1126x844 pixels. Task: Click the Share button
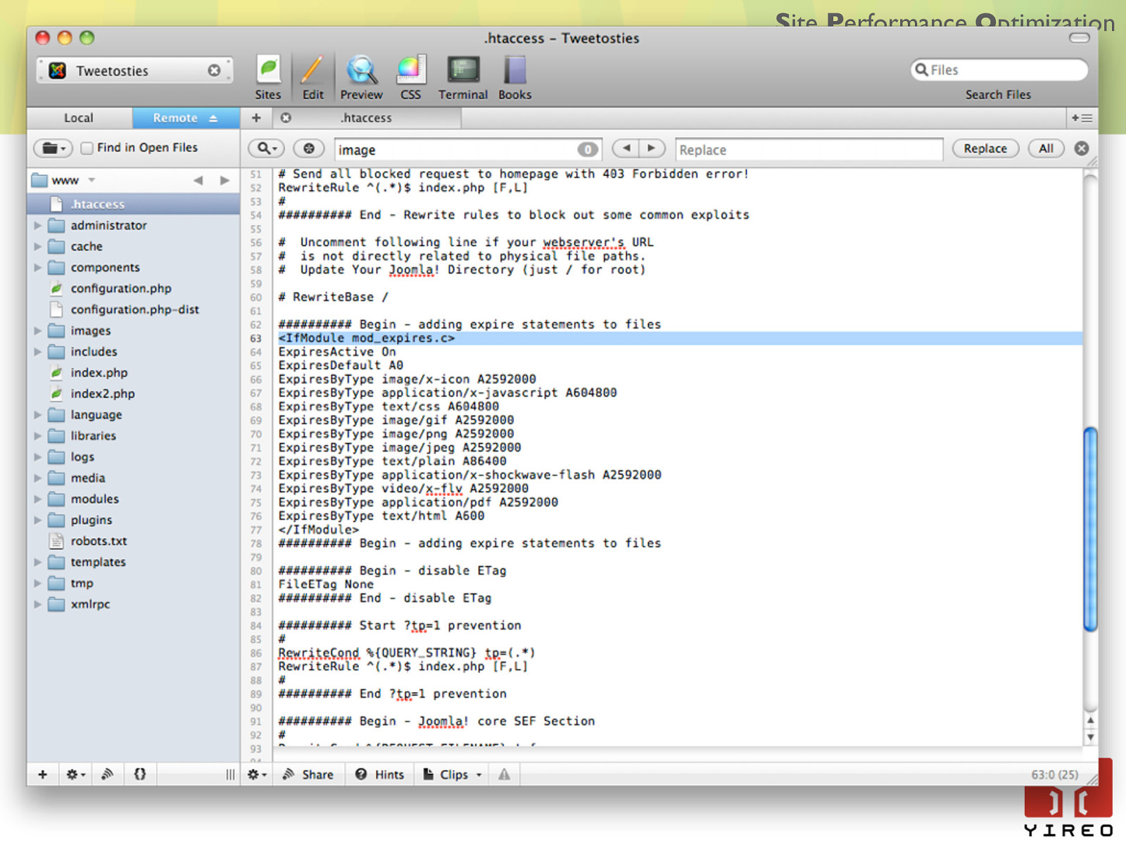click(x=308, y=774)
